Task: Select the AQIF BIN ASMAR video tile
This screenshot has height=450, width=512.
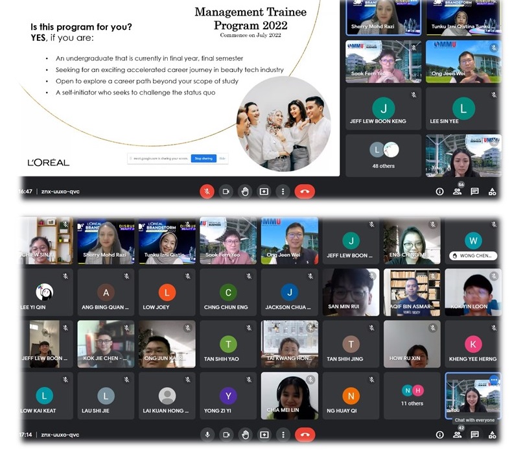Action: (412, 292)
